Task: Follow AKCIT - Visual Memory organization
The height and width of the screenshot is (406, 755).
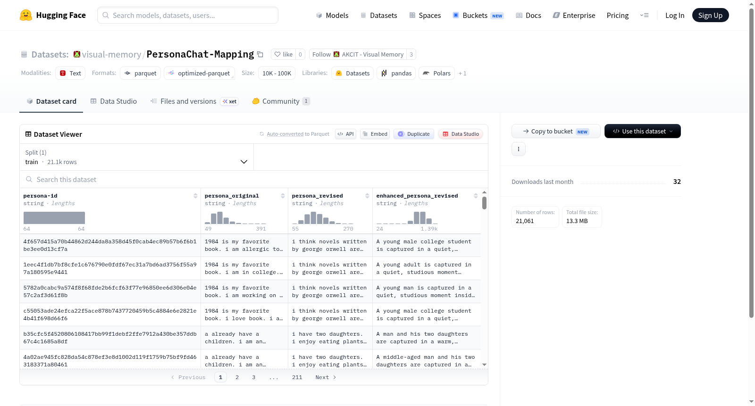Action: click(358, 54)
